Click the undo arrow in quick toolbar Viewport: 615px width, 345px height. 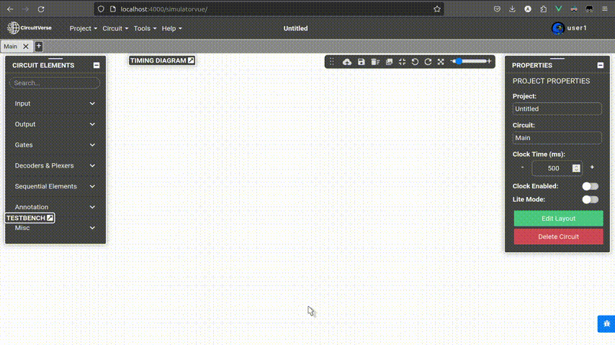tap(415, 62)
